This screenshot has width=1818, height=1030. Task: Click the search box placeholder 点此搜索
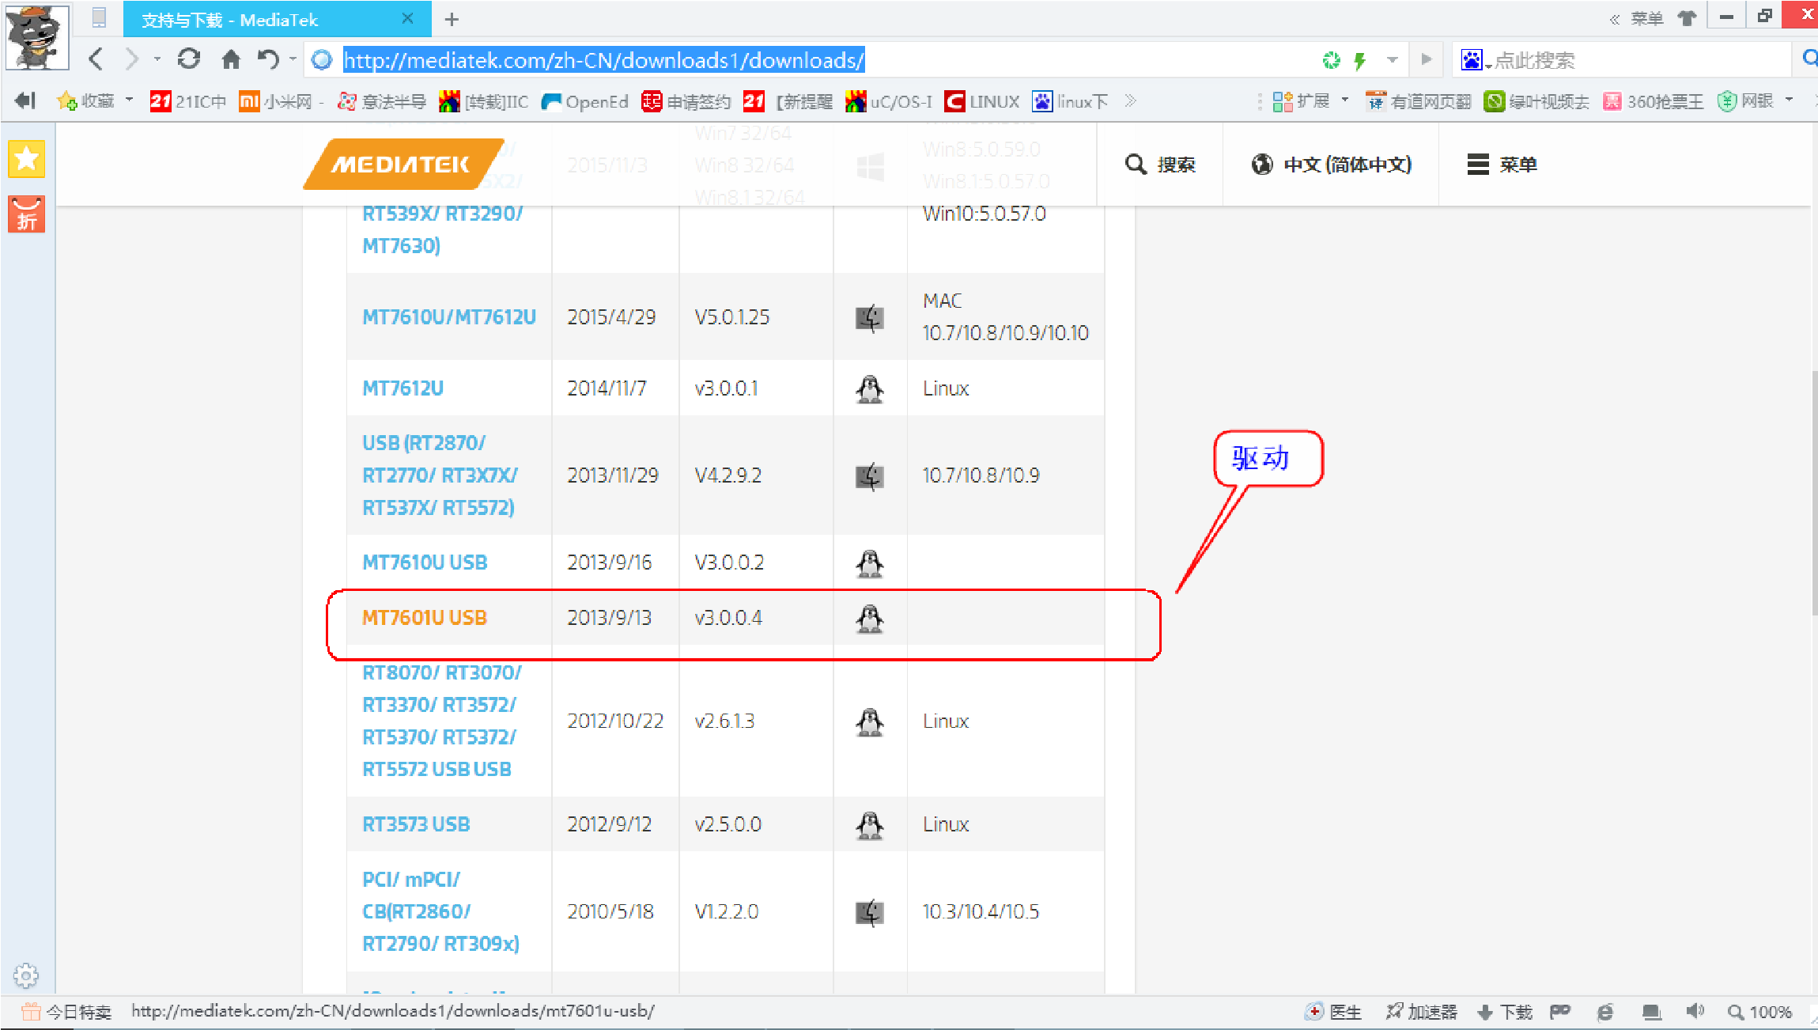point(1535,60)
